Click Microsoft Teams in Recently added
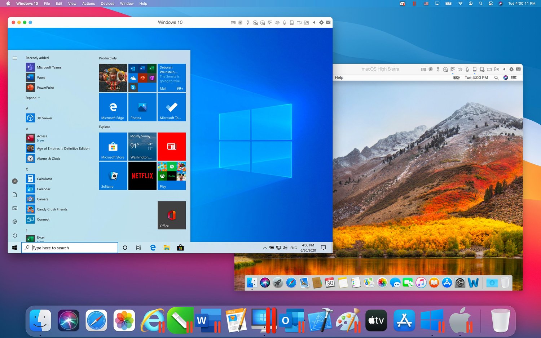The height and width of the screenshot is (338, 541). (x=49, y=67)
